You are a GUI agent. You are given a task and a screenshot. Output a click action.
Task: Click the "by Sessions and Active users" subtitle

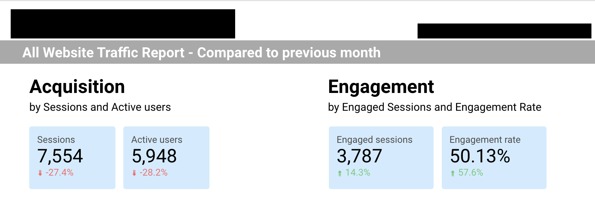[x=100, y=107]
